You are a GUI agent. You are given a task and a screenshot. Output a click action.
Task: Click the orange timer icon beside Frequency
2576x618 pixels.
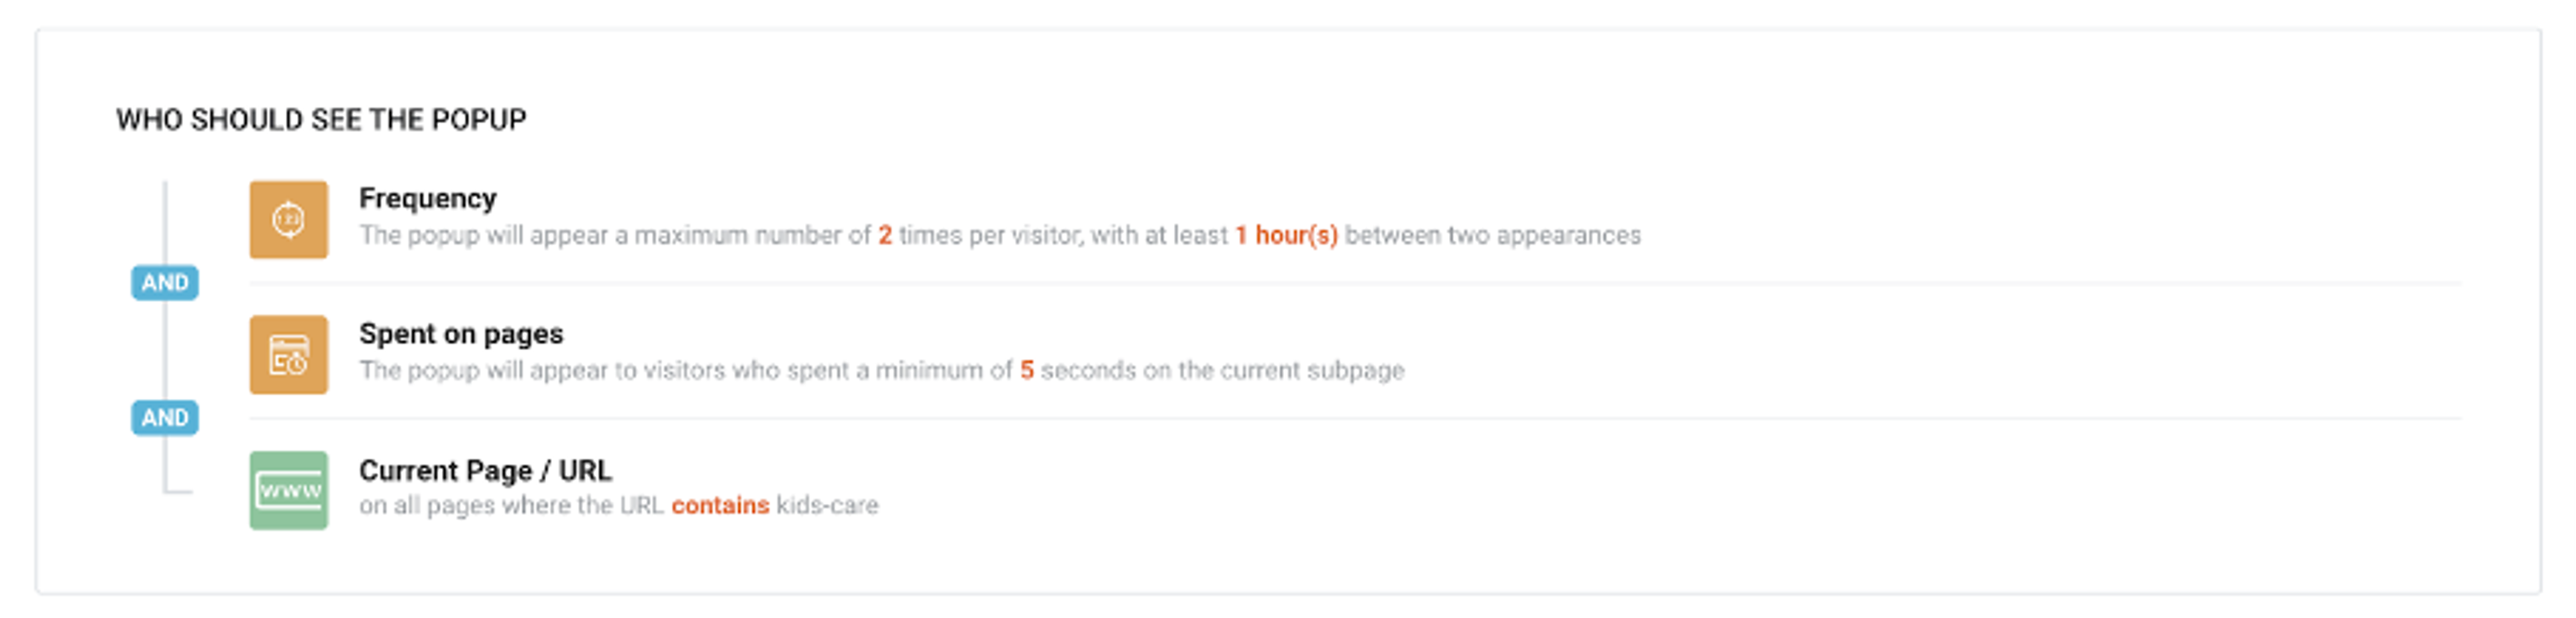[289, 219]
